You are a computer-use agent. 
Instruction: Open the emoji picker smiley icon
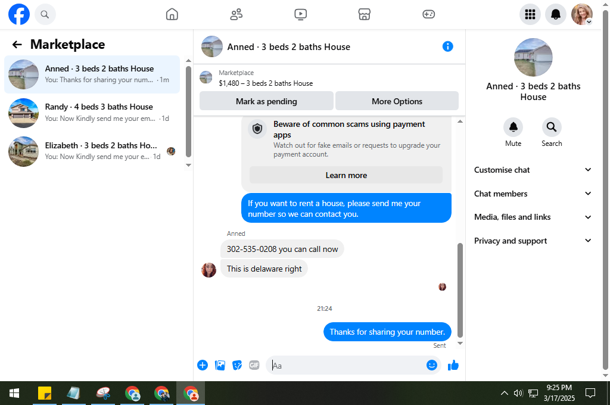432,365
